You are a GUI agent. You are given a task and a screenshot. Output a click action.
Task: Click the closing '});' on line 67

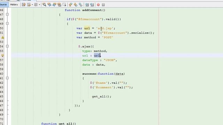point(77,106)
